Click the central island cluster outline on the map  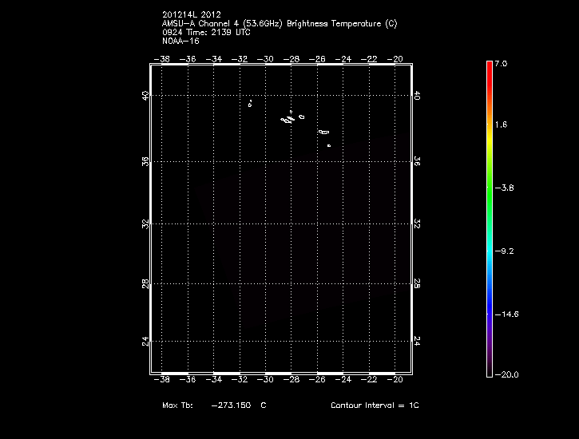[289, 118]
